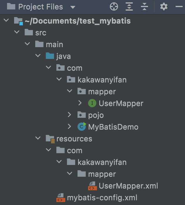Click the UserMapper.xml file icon
185x205 pixels.
[x=92, y=186]
